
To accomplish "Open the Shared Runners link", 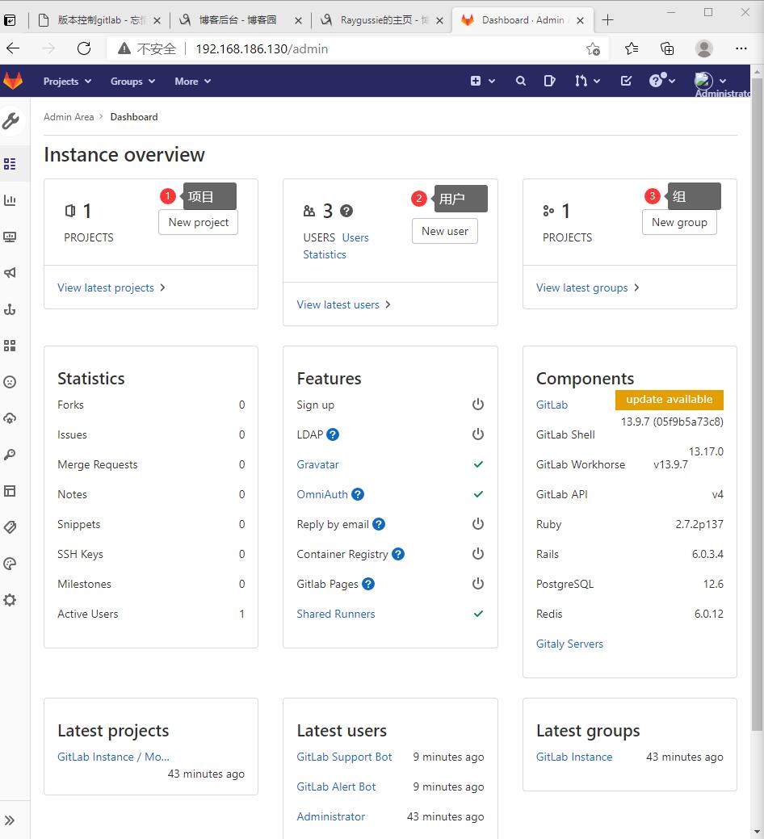I will tap(335, 615).
